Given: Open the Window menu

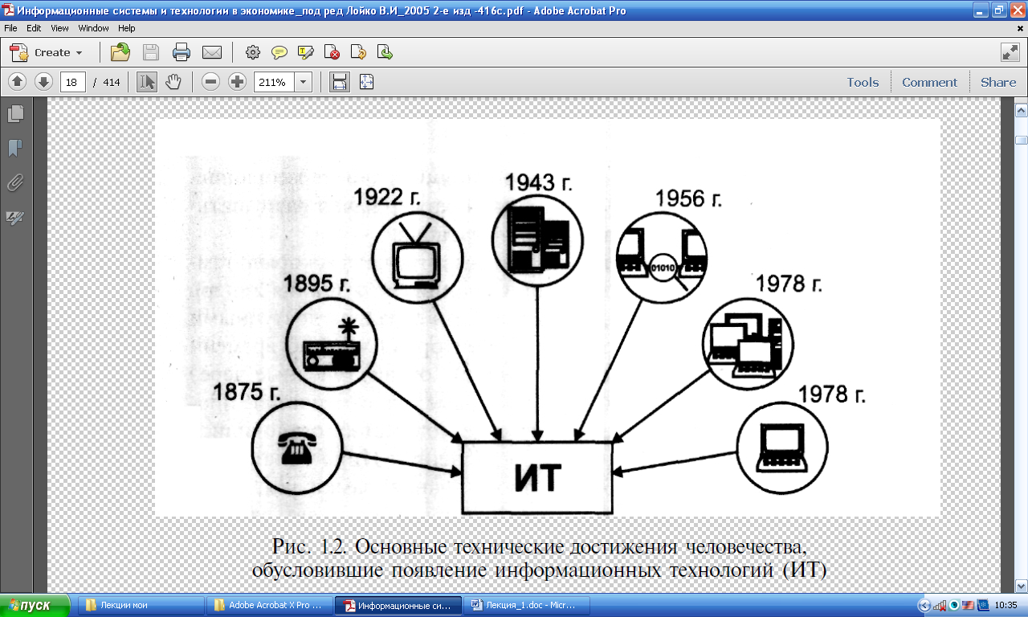Looking at the screenshot, I should click(x=93, y=28).
